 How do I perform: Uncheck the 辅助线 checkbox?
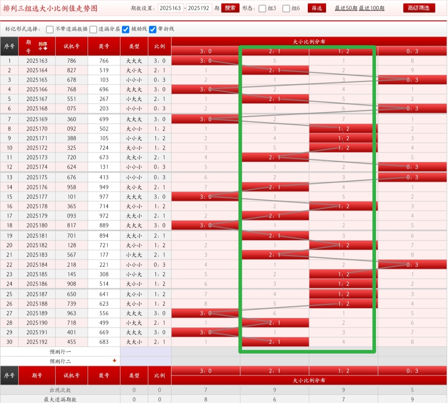[126, 29]
